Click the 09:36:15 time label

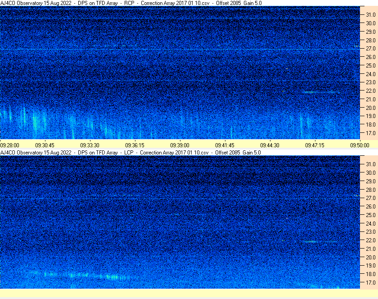[x=135, y=145]
